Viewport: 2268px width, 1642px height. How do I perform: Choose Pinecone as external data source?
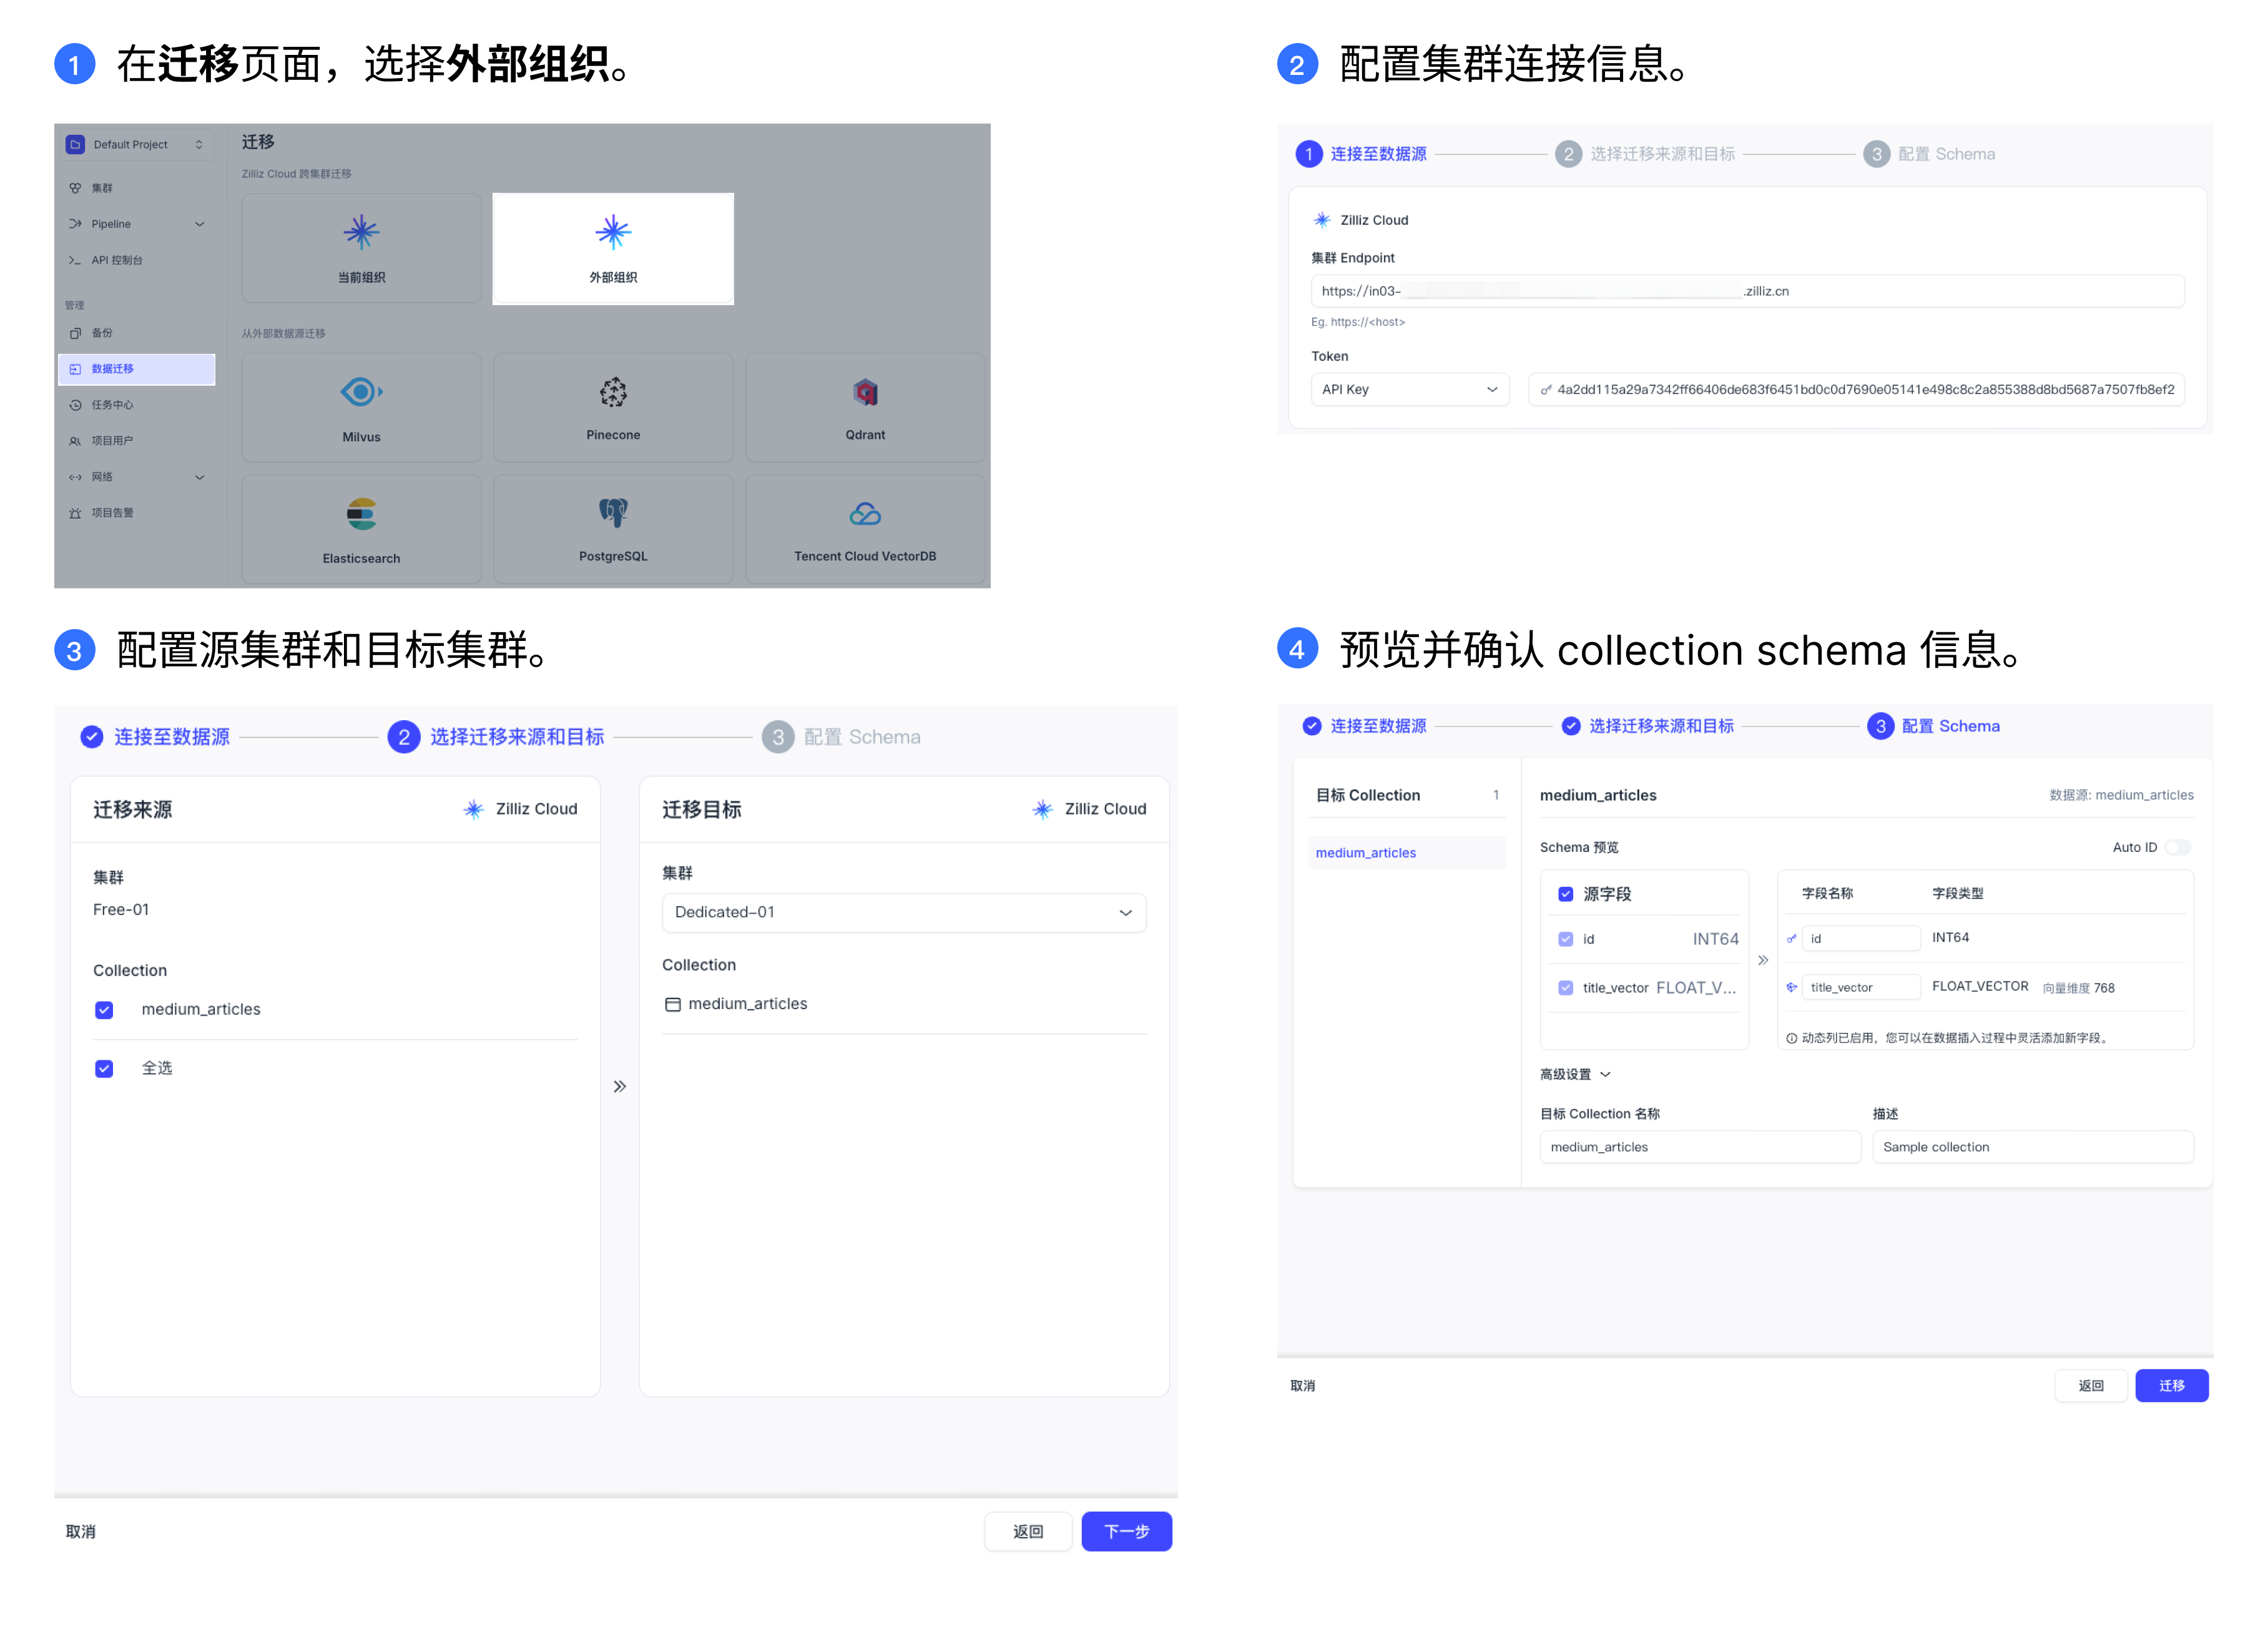tap(613, 408)
